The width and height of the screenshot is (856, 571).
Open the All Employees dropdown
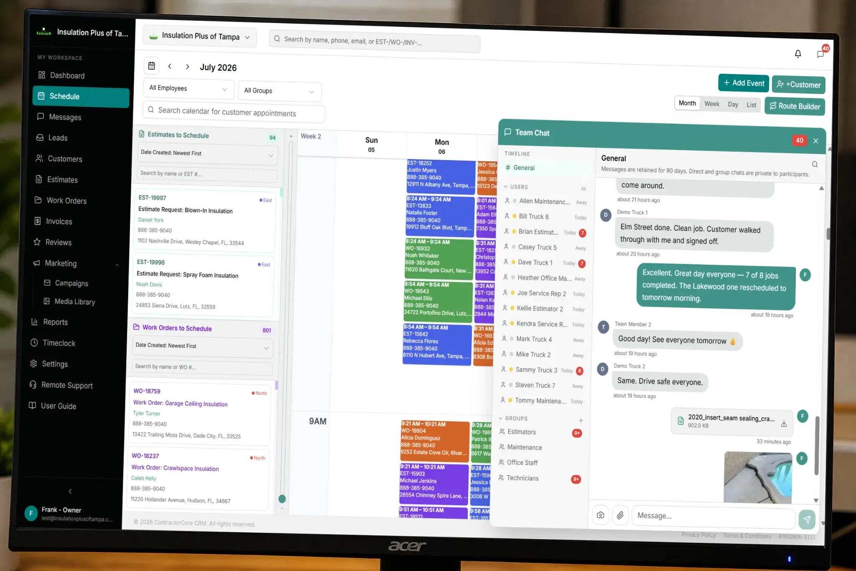pos(188,89)
